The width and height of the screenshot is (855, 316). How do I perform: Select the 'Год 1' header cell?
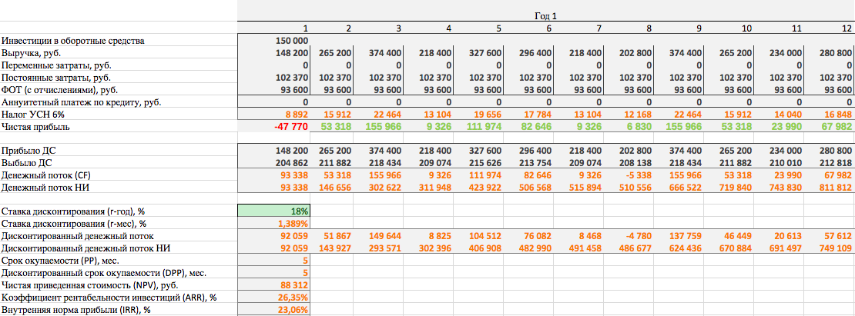pos(545,15)
